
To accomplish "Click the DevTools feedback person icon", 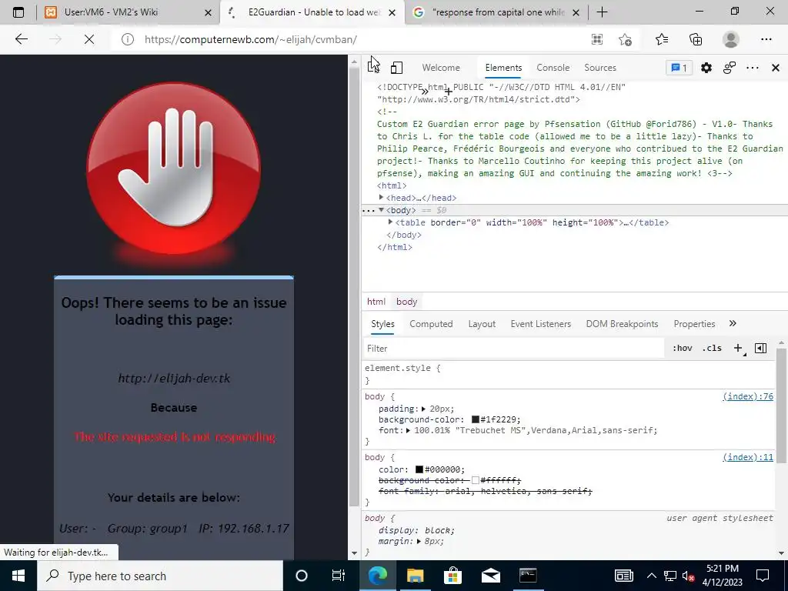I will (x=730, y=68).
